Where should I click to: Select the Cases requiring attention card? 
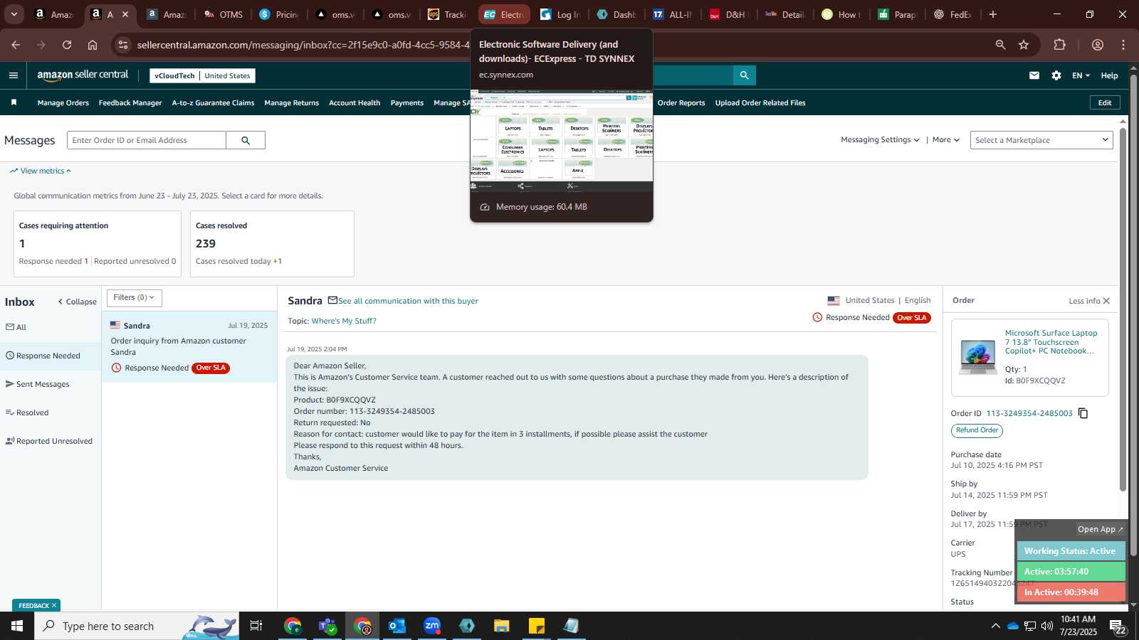(x=98, y=244)
